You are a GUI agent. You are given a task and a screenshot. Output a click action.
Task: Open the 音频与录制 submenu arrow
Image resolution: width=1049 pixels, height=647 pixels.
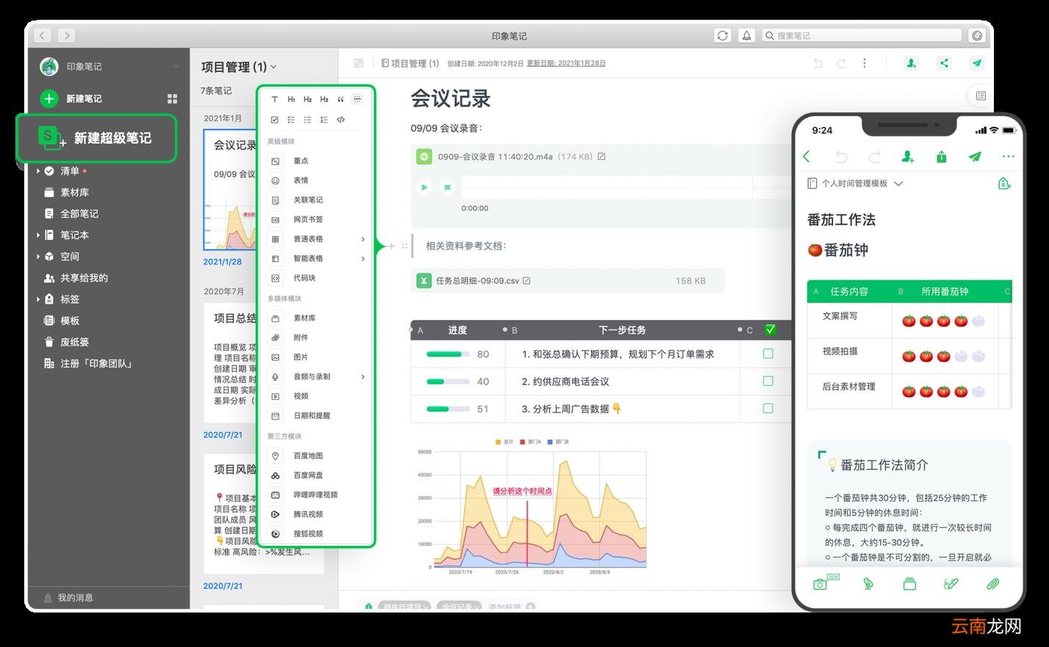[x=363, y=376]
